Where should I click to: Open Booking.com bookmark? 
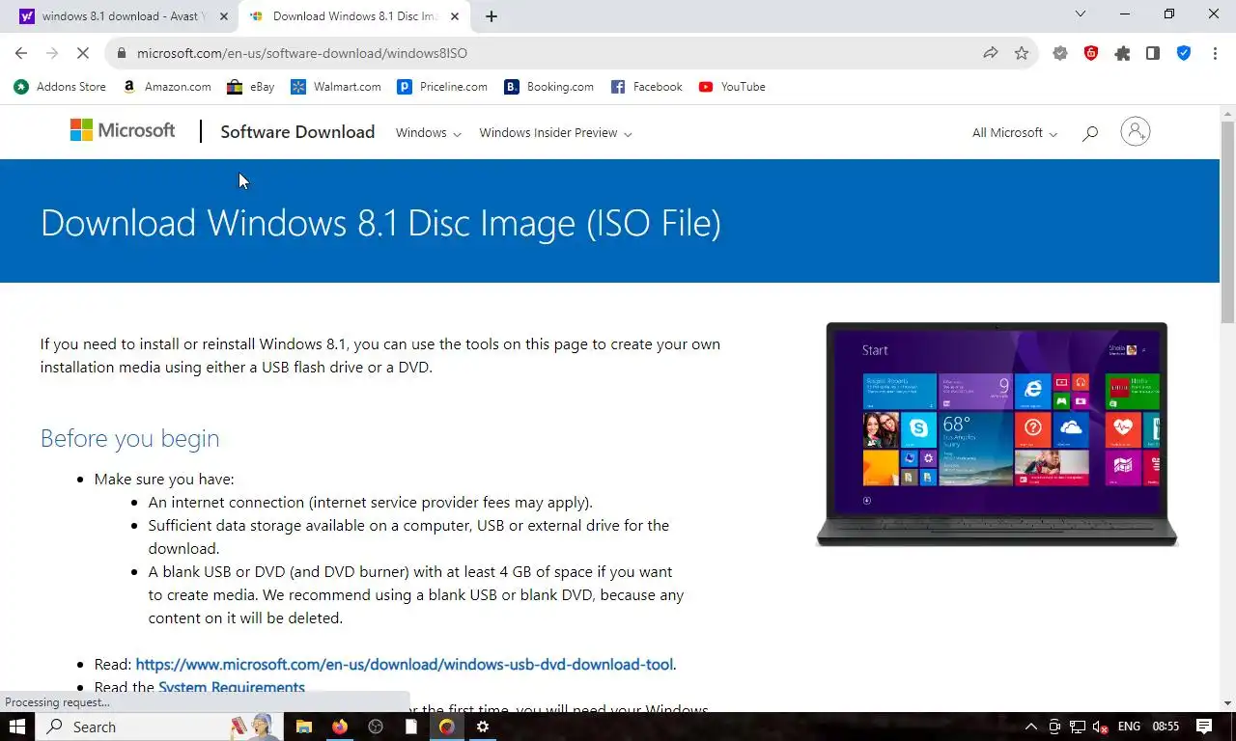tap(549, 87)
